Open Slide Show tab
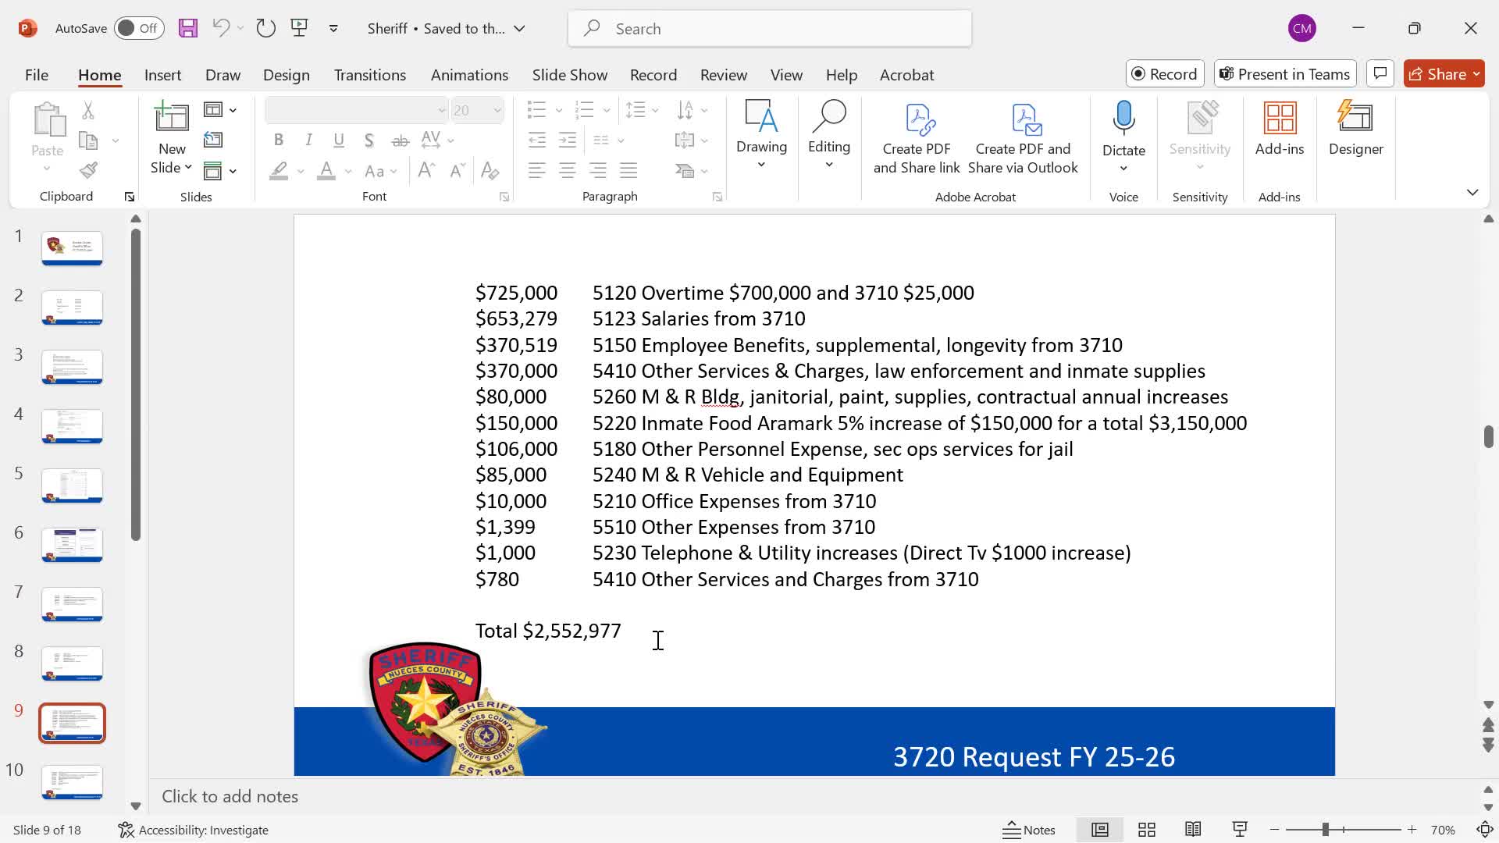 tap(570, 75)
